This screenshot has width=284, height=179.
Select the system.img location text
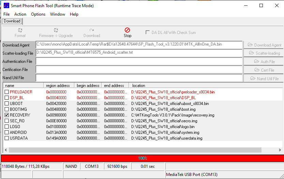coord(165,132)
